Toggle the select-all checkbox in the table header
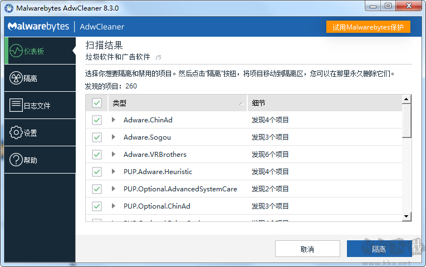The height and width of the screenshot is (267, 426). pos(97,103)
